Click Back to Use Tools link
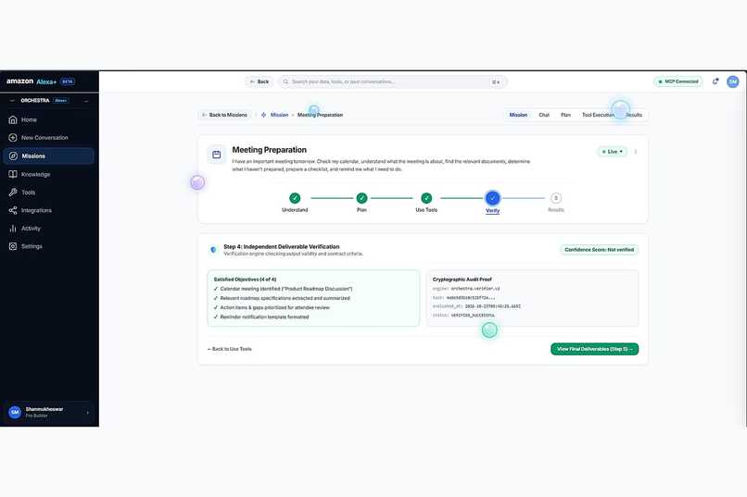Image resolution: width=747 pixels, height=497 pixels. tap(230, 349)
